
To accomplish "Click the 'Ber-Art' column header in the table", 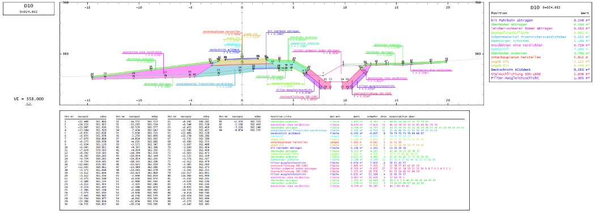I will point(334,116).
